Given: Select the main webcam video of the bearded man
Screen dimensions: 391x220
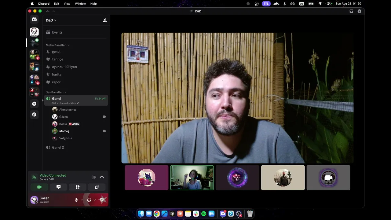Looking at the screenshot, I should pos(237,98).
